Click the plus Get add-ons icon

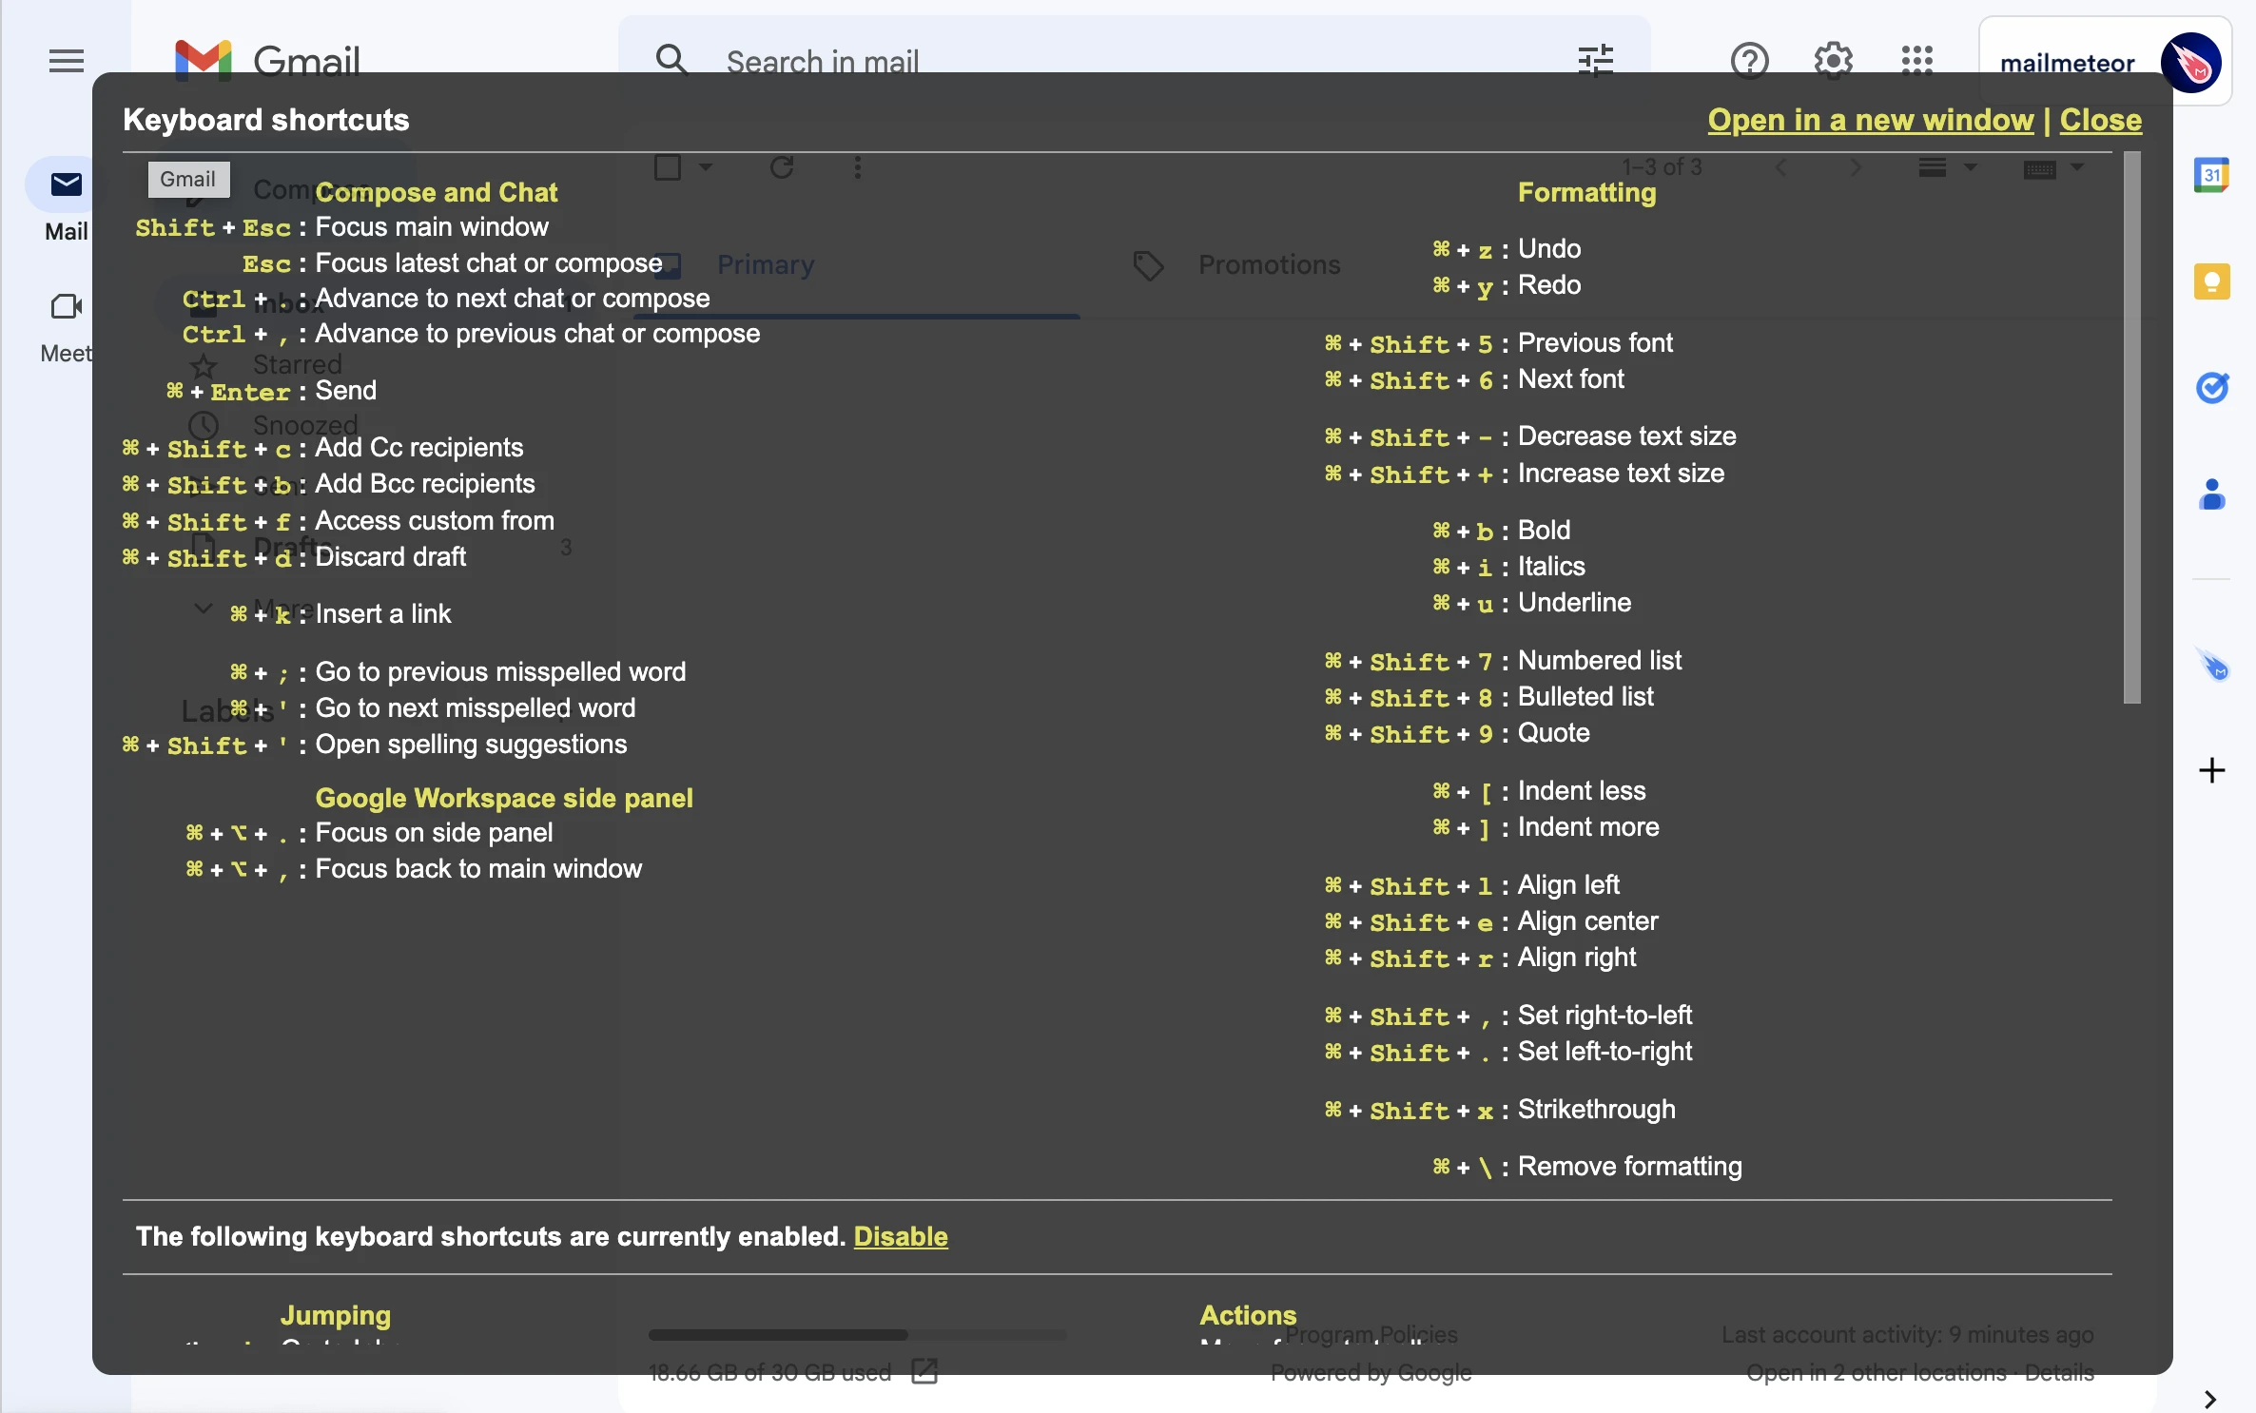[x=2211, y=770]
